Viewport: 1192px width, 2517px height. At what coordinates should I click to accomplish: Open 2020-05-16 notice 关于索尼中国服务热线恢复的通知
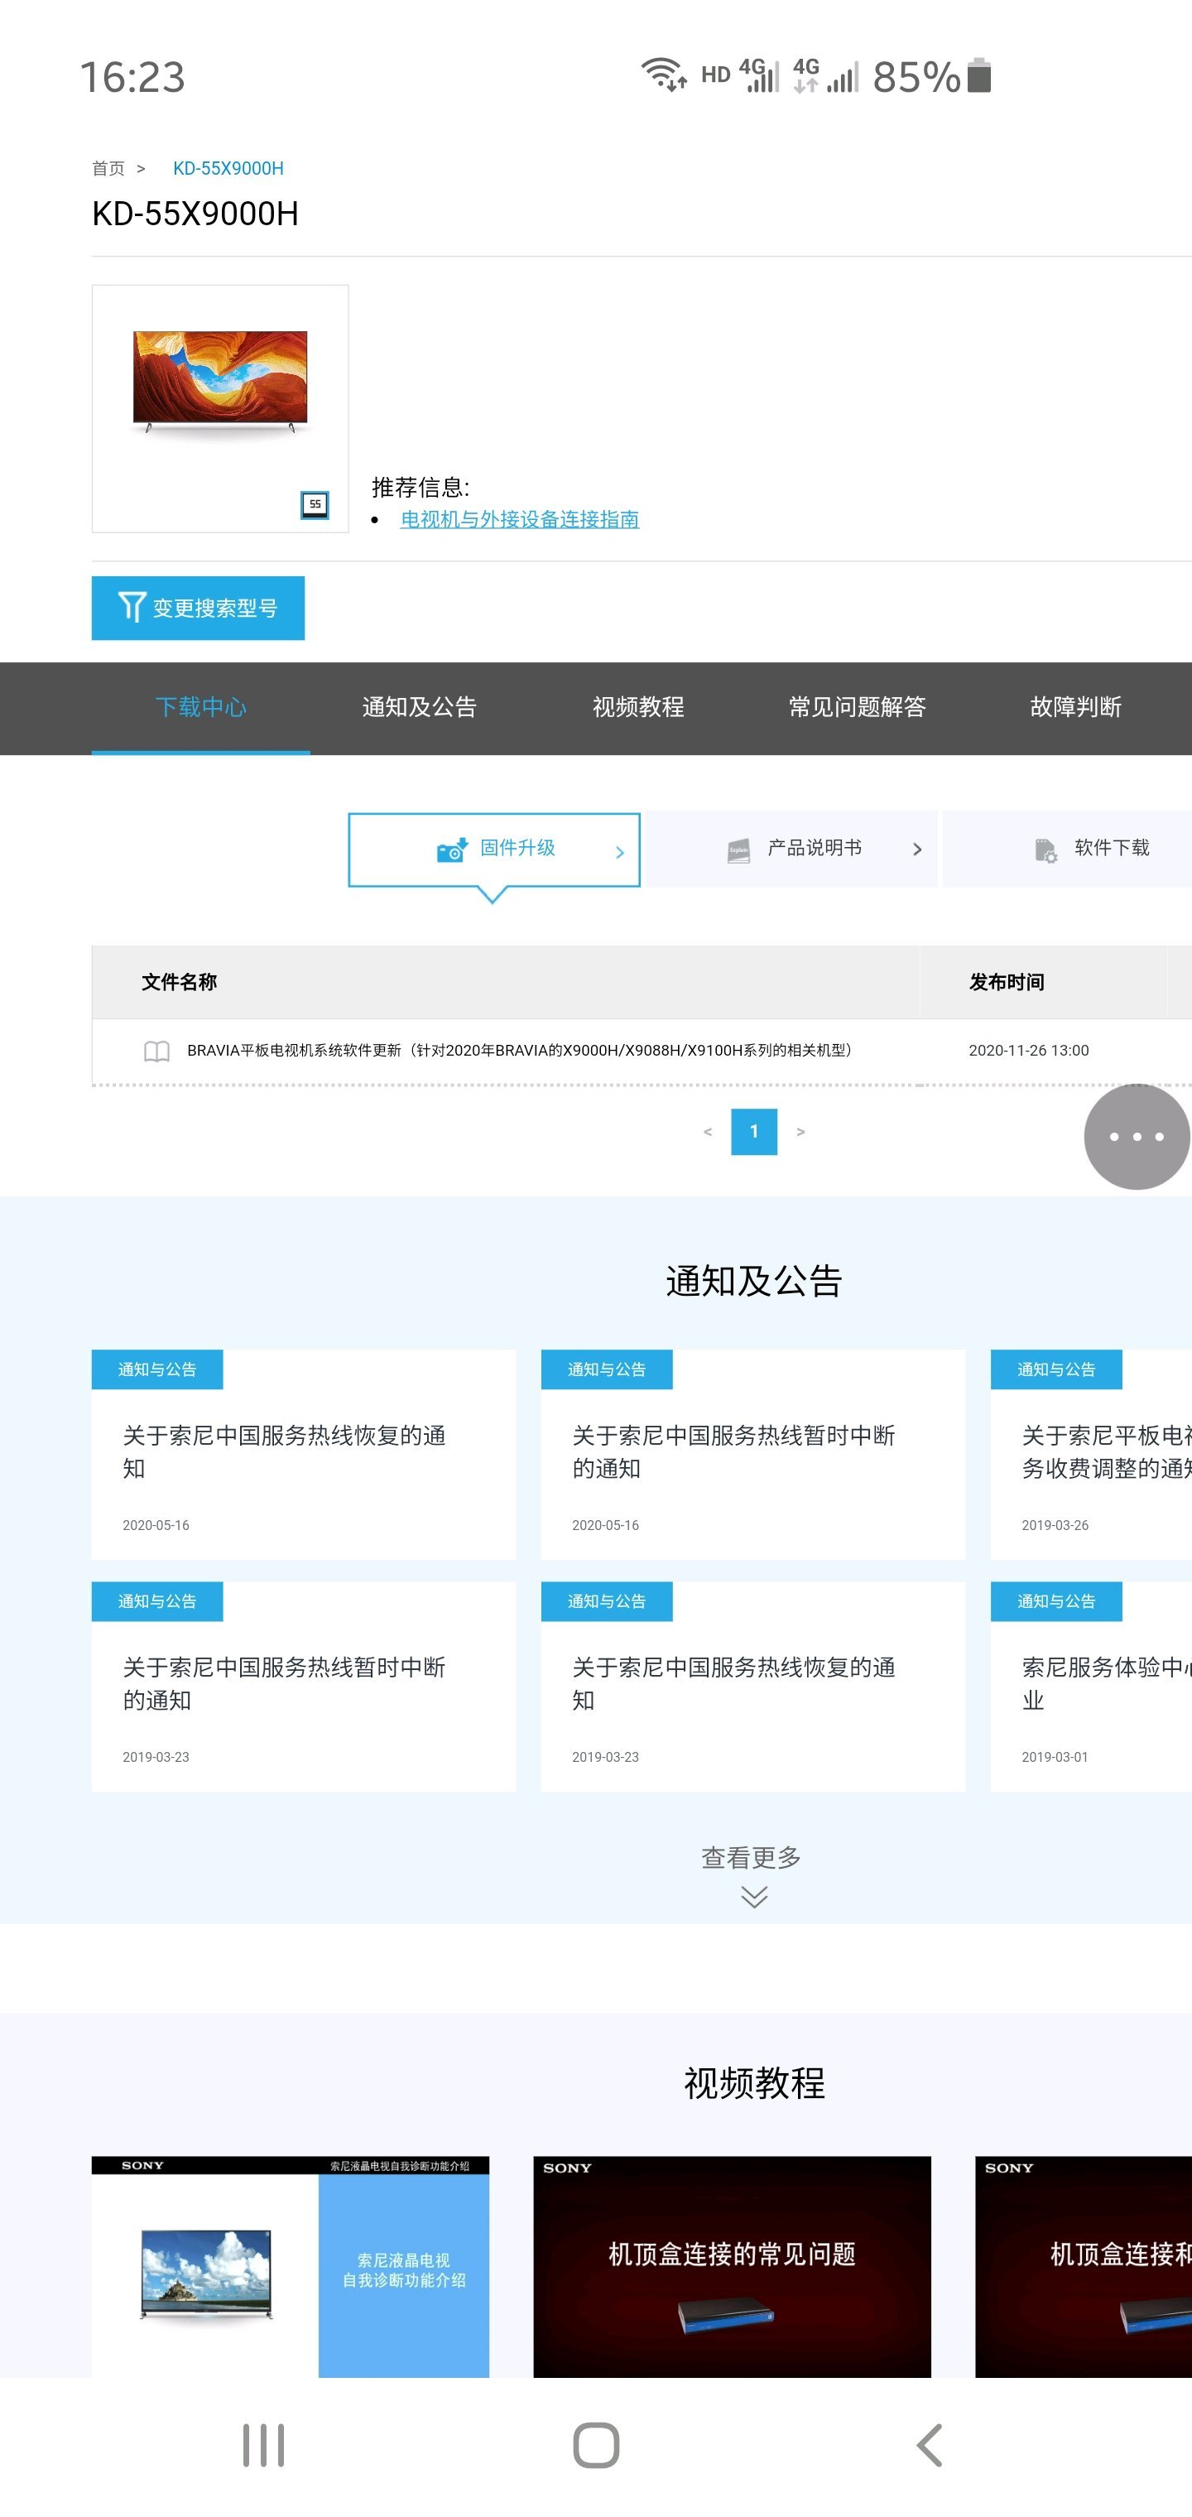coord(304,1455)
